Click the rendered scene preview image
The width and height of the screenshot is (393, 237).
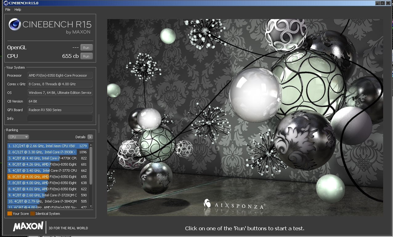(x=245, y=118)
